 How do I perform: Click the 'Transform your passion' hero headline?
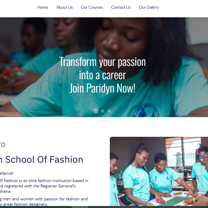click(x=103, y=62)
